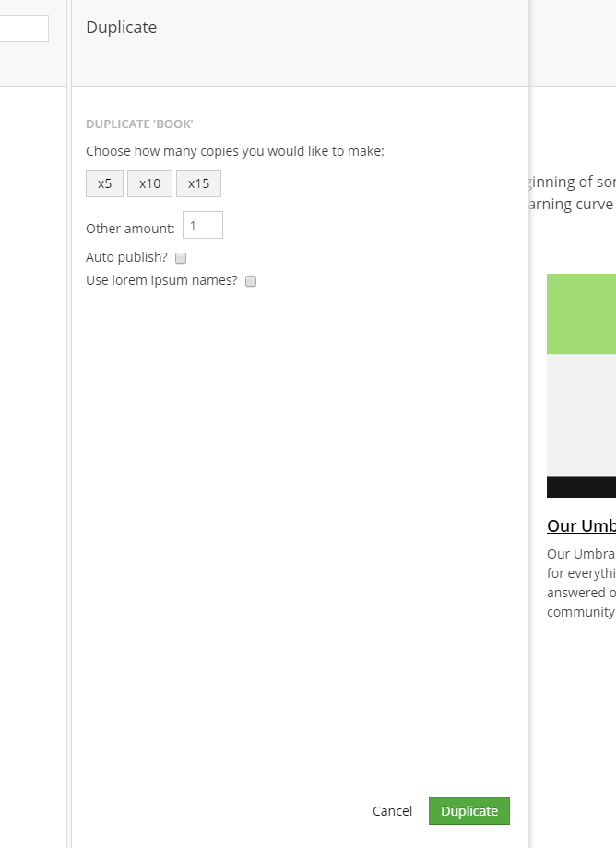616x848 pixels.
Task: Tick the Use lorem ipsum names checkbox
Action: click(251, 281)
